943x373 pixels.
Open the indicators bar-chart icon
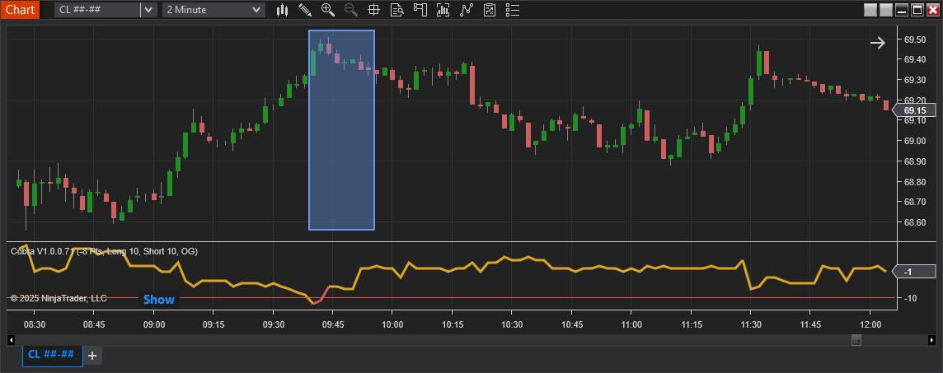[443, 10]
